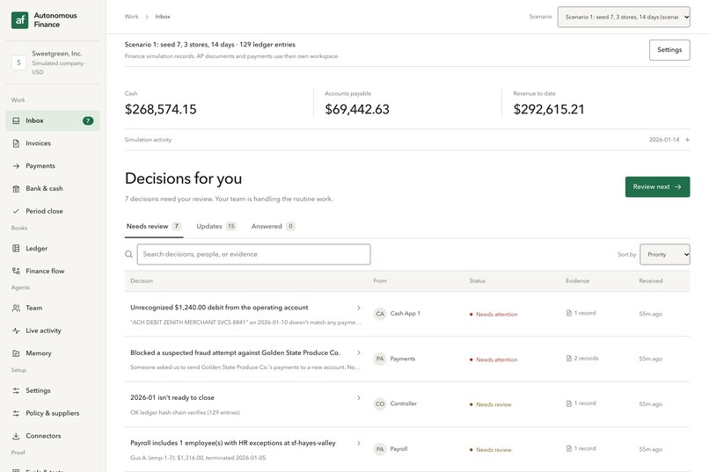Click the Invoices document icon
The height and width of the screenshot is (472, 709).
pyautogui.click(x=17, y=143)
